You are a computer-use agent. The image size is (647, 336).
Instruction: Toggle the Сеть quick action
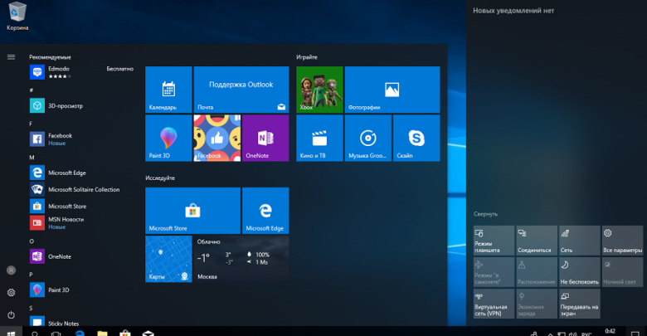pos(579,241)
